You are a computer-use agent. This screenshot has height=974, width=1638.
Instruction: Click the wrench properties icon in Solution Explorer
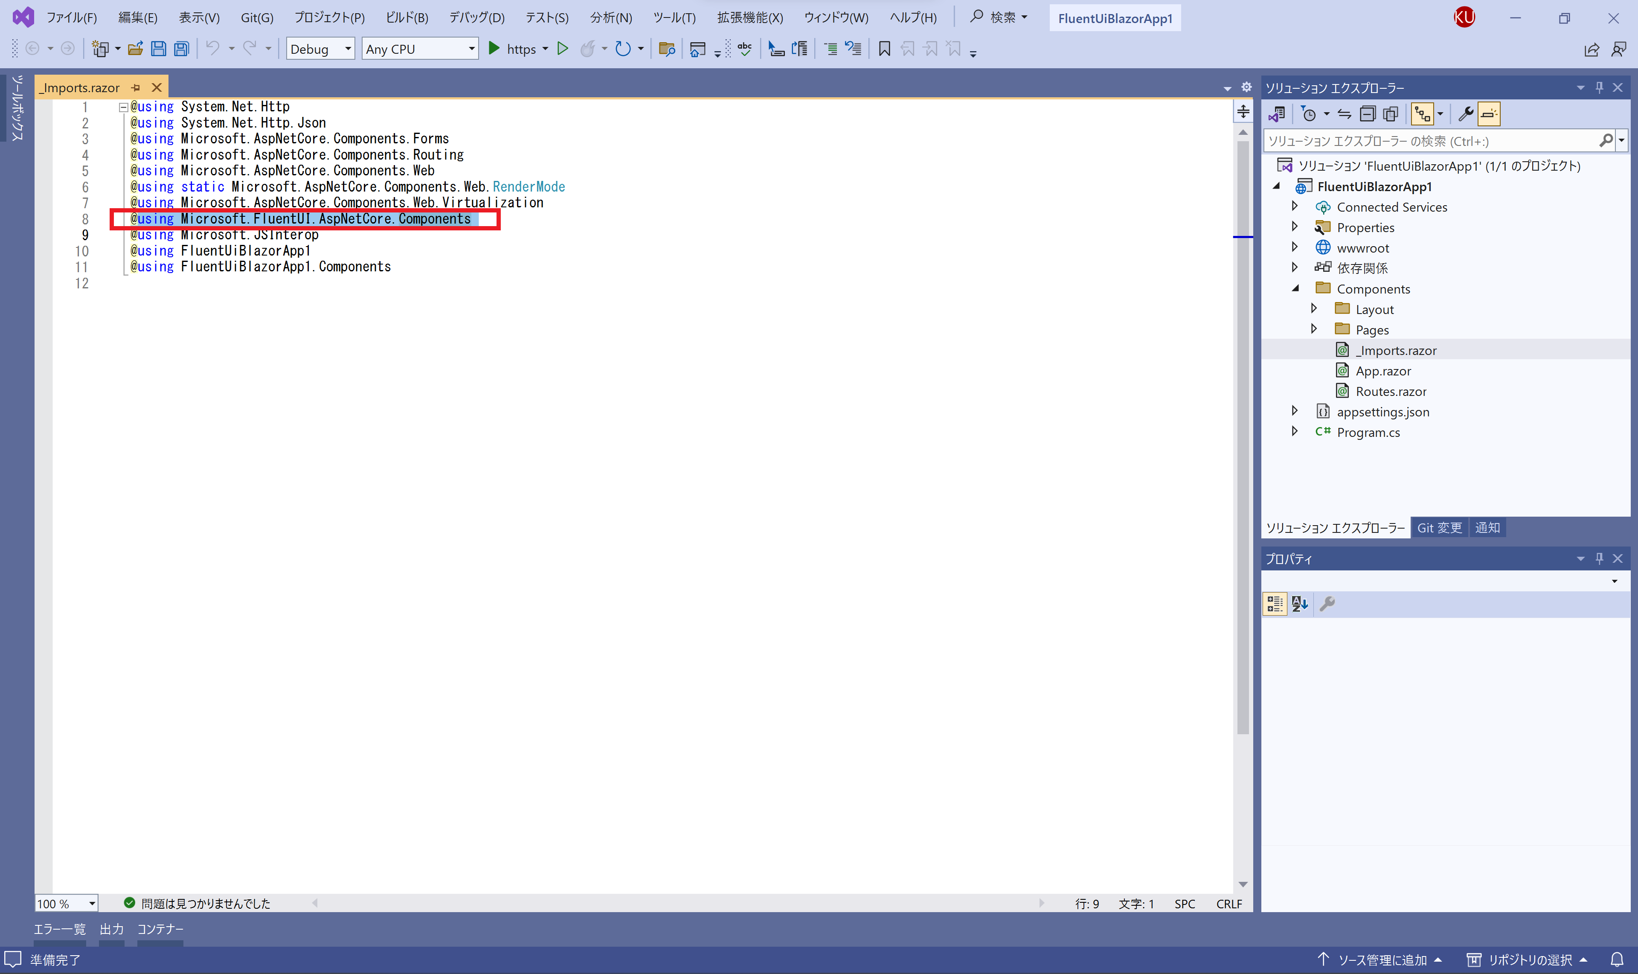click(1465, 114)
